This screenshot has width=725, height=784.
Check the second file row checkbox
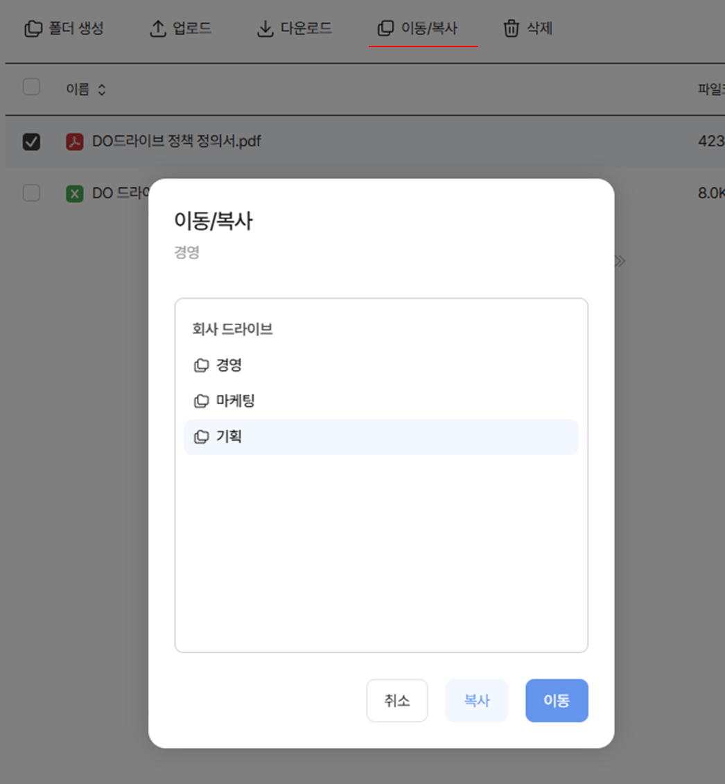[x=32, y=193]
